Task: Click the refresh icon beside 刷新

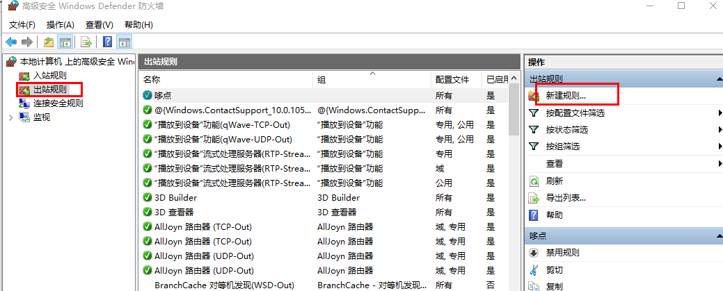Action: [534, 181]
